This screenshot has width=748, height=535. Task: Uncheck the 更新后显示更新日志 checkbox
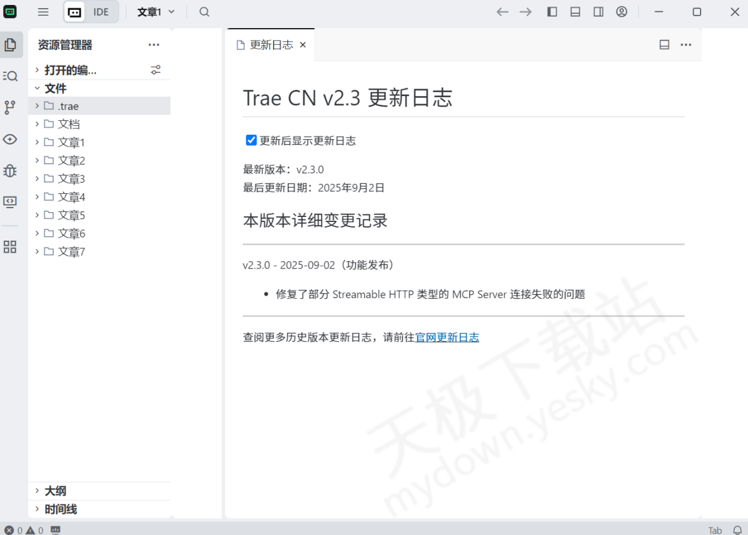251,140
